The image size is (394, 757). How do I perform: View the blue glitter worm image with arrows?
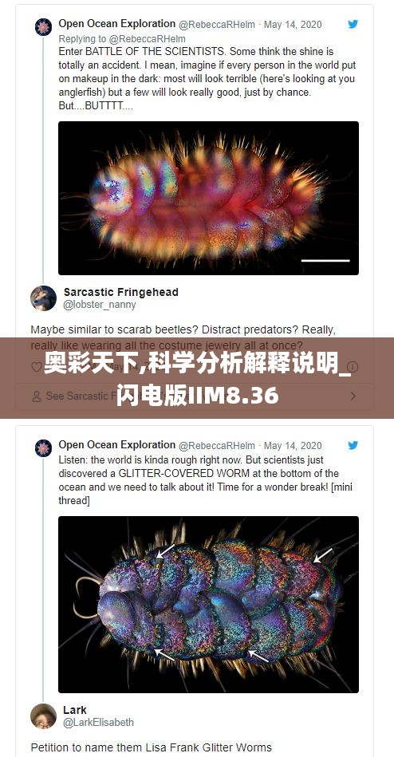[209, 605]
